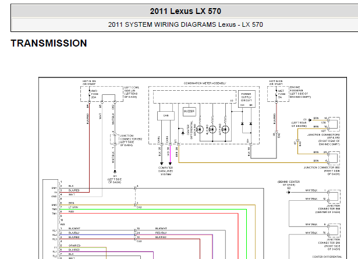Select the "POWER SUPPLY CIRCUIT" box
358x259 pixels.
pyautogui.click(x=247, y=99)
